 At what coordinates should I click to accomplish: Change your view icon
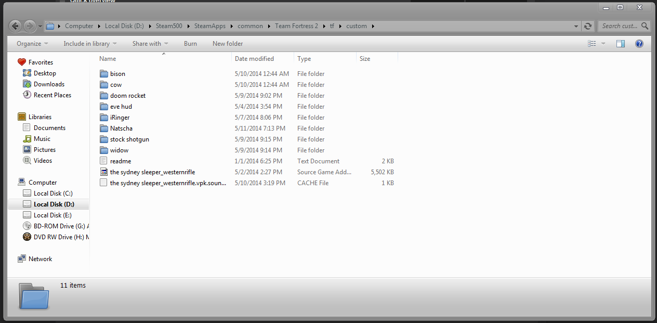[592, 44]
